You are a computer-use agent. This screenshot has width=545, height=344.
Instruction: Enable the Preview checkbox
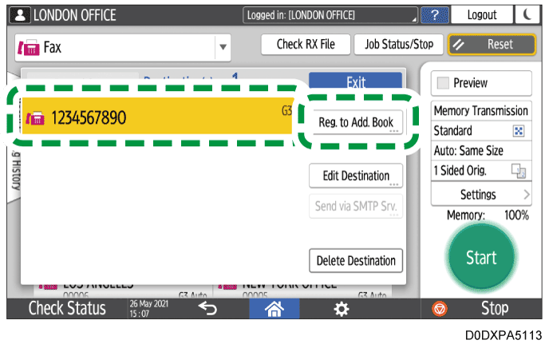point(443,83)
